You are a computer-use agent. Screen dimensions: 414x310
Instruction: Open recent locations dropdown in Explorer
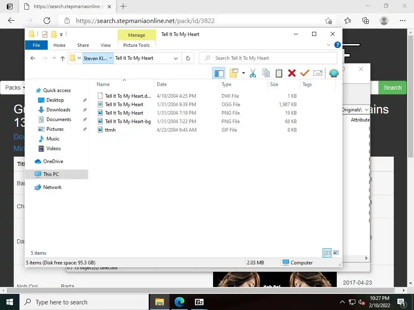coord(54,58)
